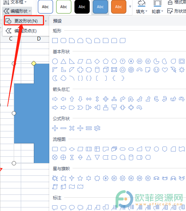Select the heptagon shape labeled 7
Screen dimensions: 186x211
123,61
